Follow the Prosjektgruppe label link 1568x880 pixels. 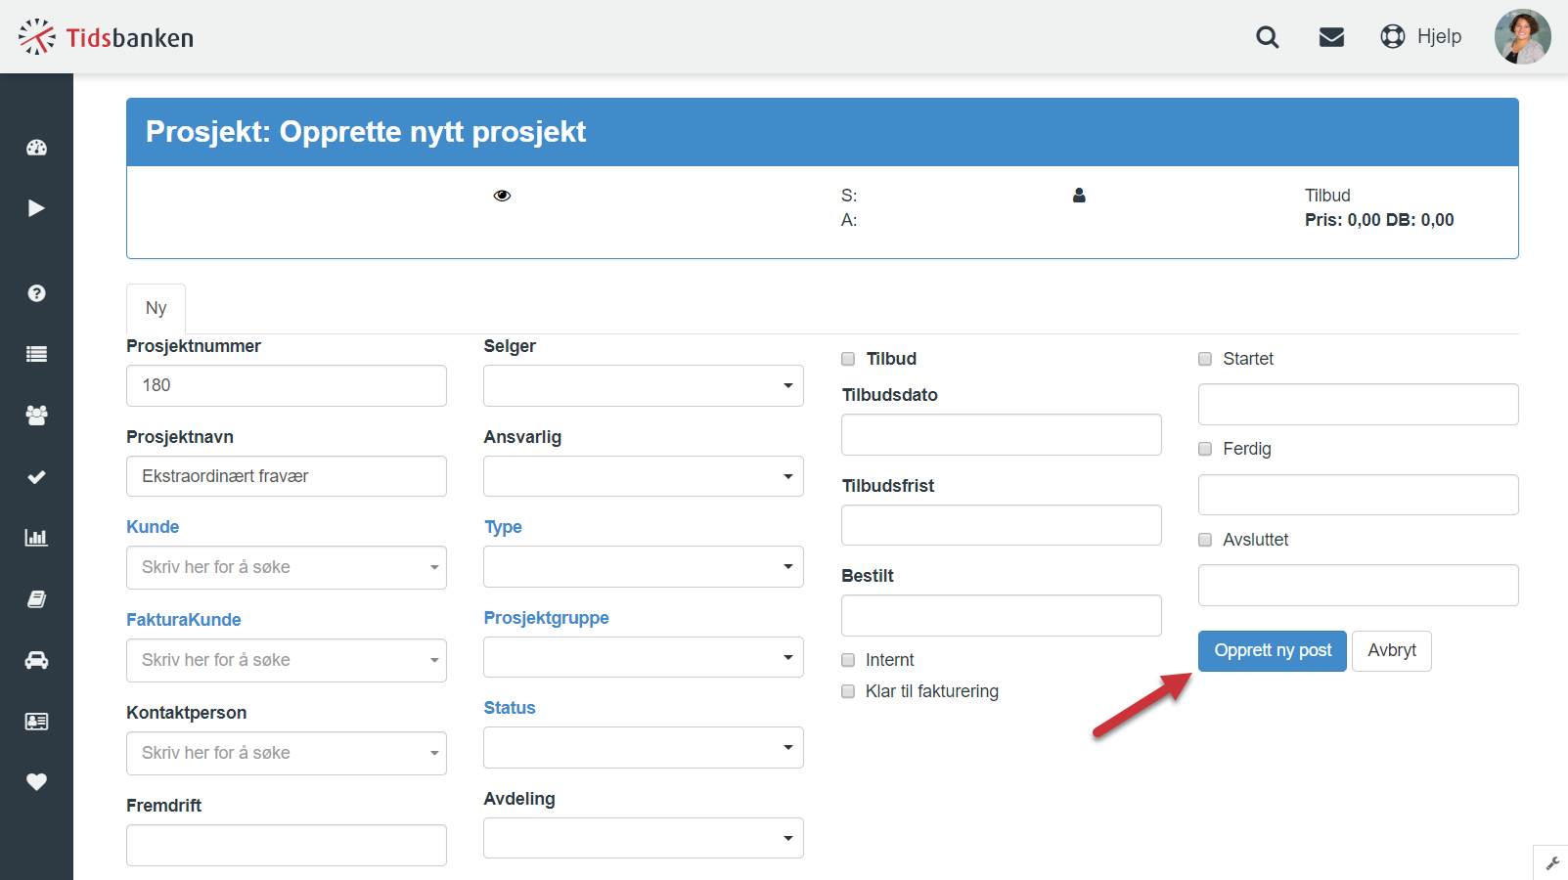click(547, 618)
